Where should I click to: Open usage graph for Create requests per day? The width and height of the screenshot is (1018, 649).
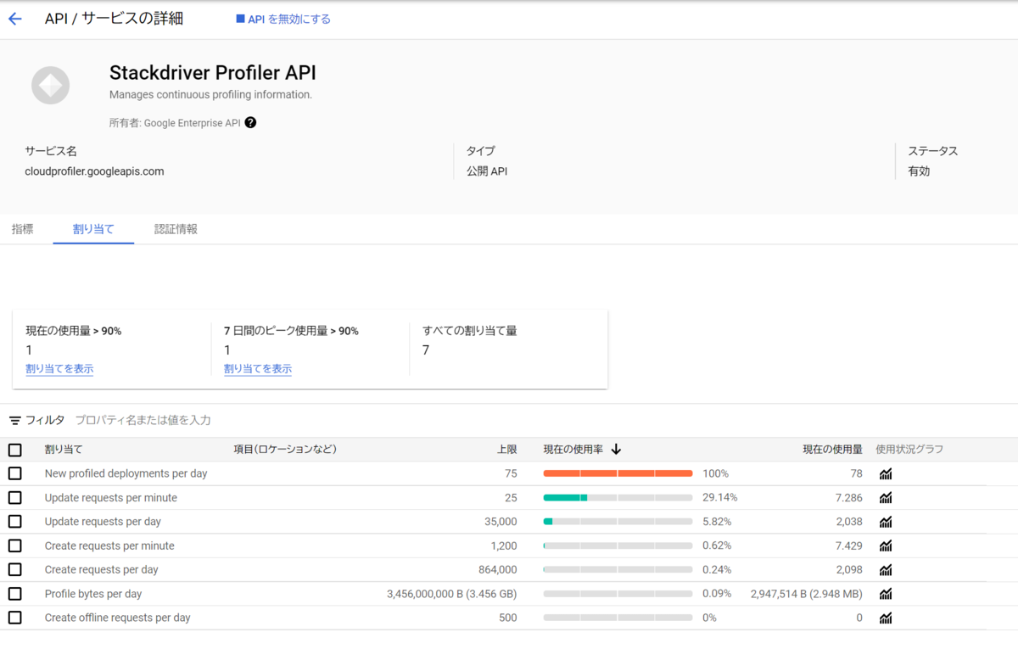[886, 569]
